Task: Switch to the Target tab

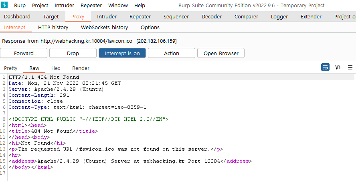Action: tap(51, 16)
